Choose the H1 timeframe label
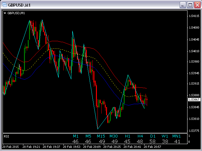 pos(128,136)
